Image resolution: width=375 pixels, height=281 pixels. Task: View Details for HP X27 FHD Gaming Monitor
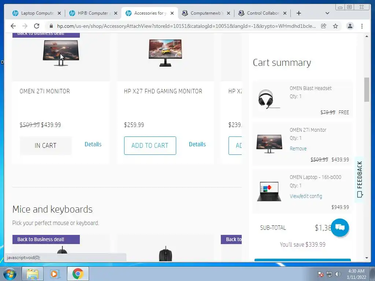(x=197, y=144)
